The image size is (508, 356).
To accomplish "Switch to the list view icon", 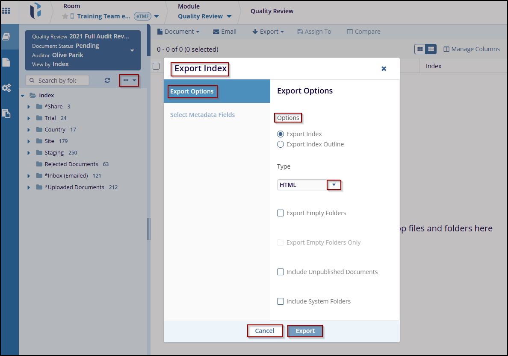I will pos(431,49).
